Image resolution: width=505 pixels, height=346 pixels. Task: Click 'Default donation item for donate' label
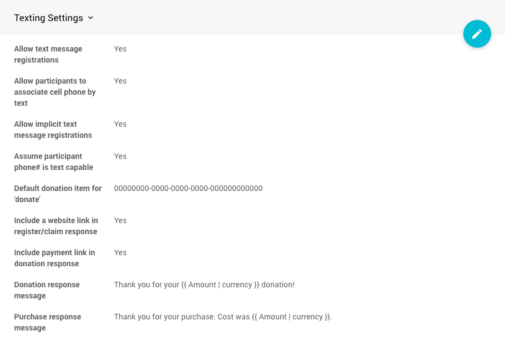click(58, 194)
